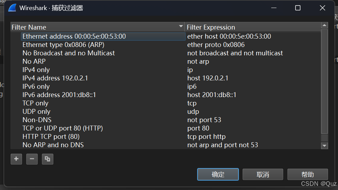Click the 'not arp' expression cell
The image size is (338, 190).
198,62
